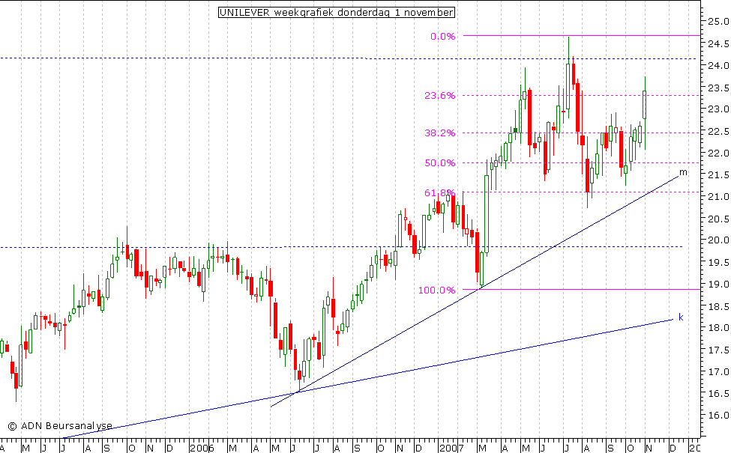Screen dimensions: 731x453
Task: Click the '2007' year label on time axis
Action: point(452,448)
